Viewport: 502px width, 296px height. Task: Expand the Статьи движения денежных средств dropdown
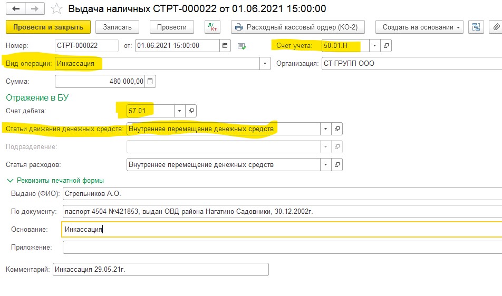pyautogui.click(x=325, y=129)
